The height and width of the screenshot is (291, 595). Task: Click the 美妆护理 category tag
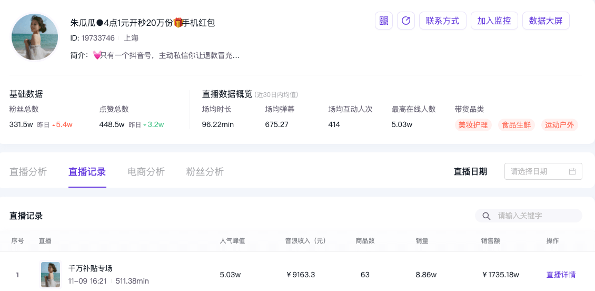tap(473, 125)
